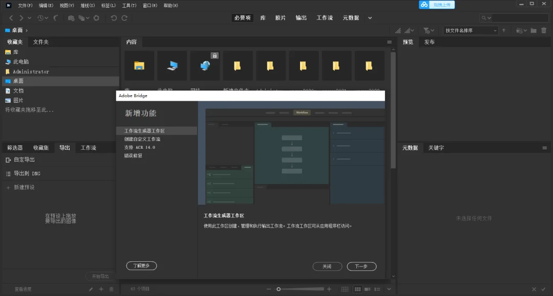Open thumbnail quality options dropdown
The image size is (553, 296).
coord(410,31)
